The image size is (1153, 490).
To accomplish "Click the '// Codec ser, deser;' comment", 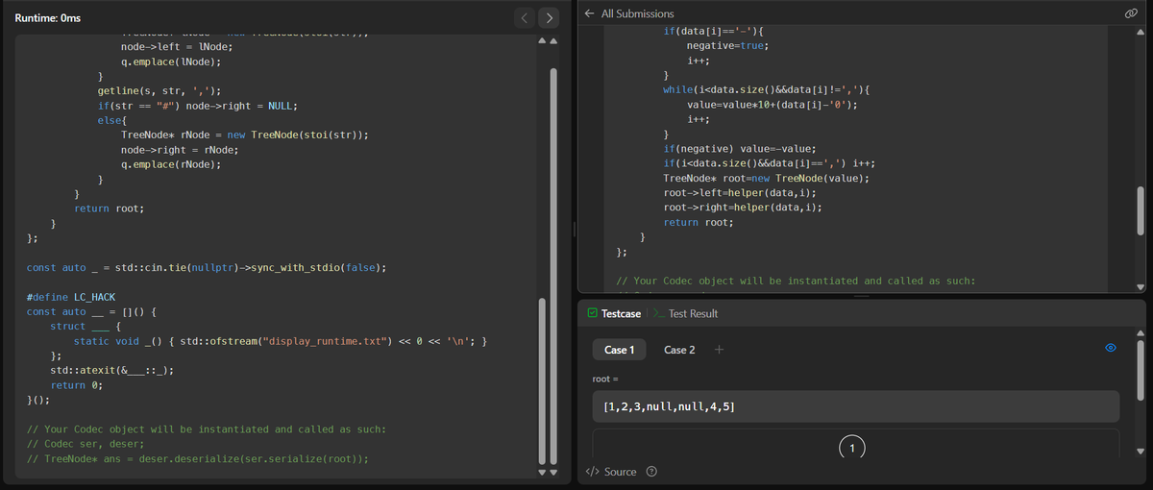I will click(x=86, y=444).
